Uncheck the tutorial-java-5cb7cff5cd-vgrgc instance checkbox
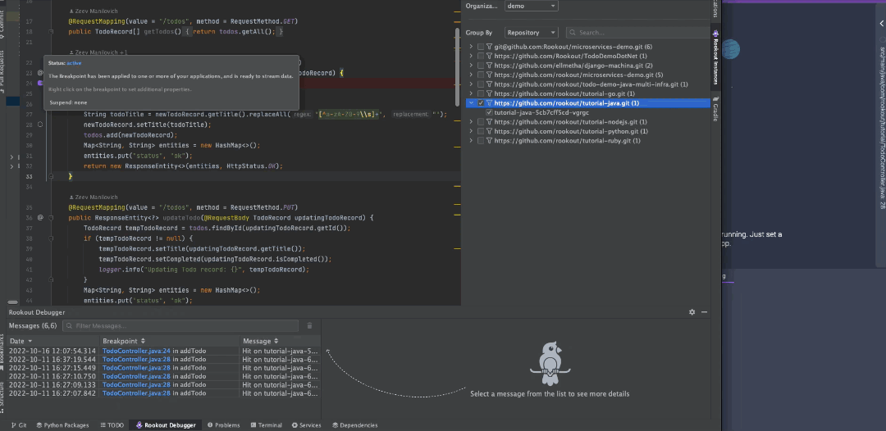 [x=489, y=112]
